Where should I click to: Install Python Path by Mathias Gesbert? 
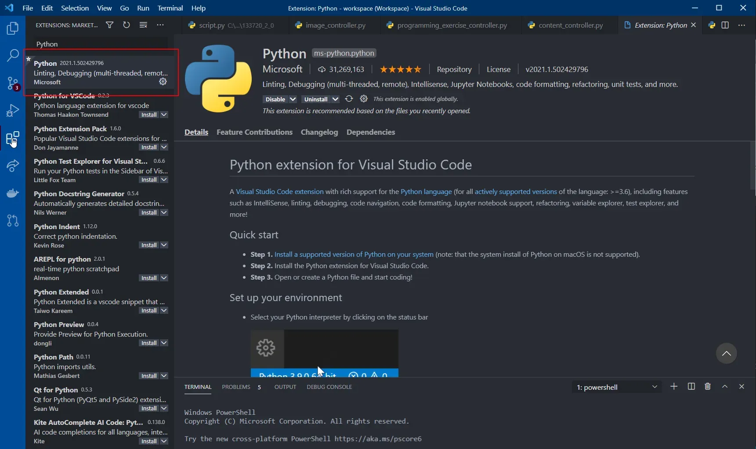149,376
